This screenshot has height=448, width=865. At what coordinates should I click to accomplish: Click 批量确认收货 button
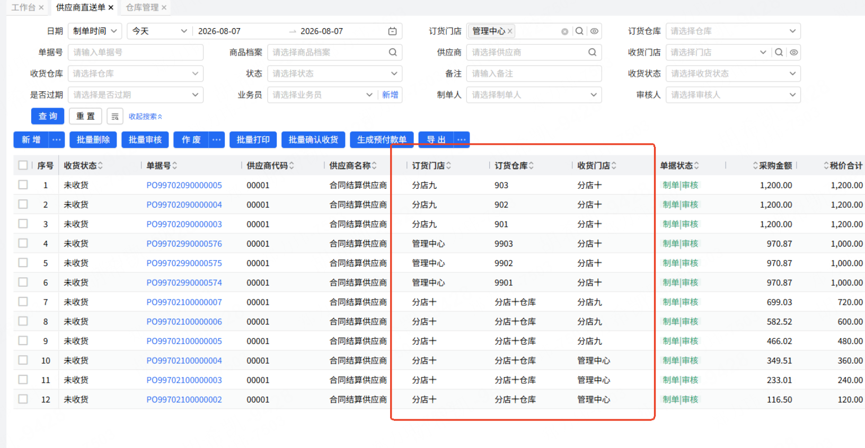(313, 139)
